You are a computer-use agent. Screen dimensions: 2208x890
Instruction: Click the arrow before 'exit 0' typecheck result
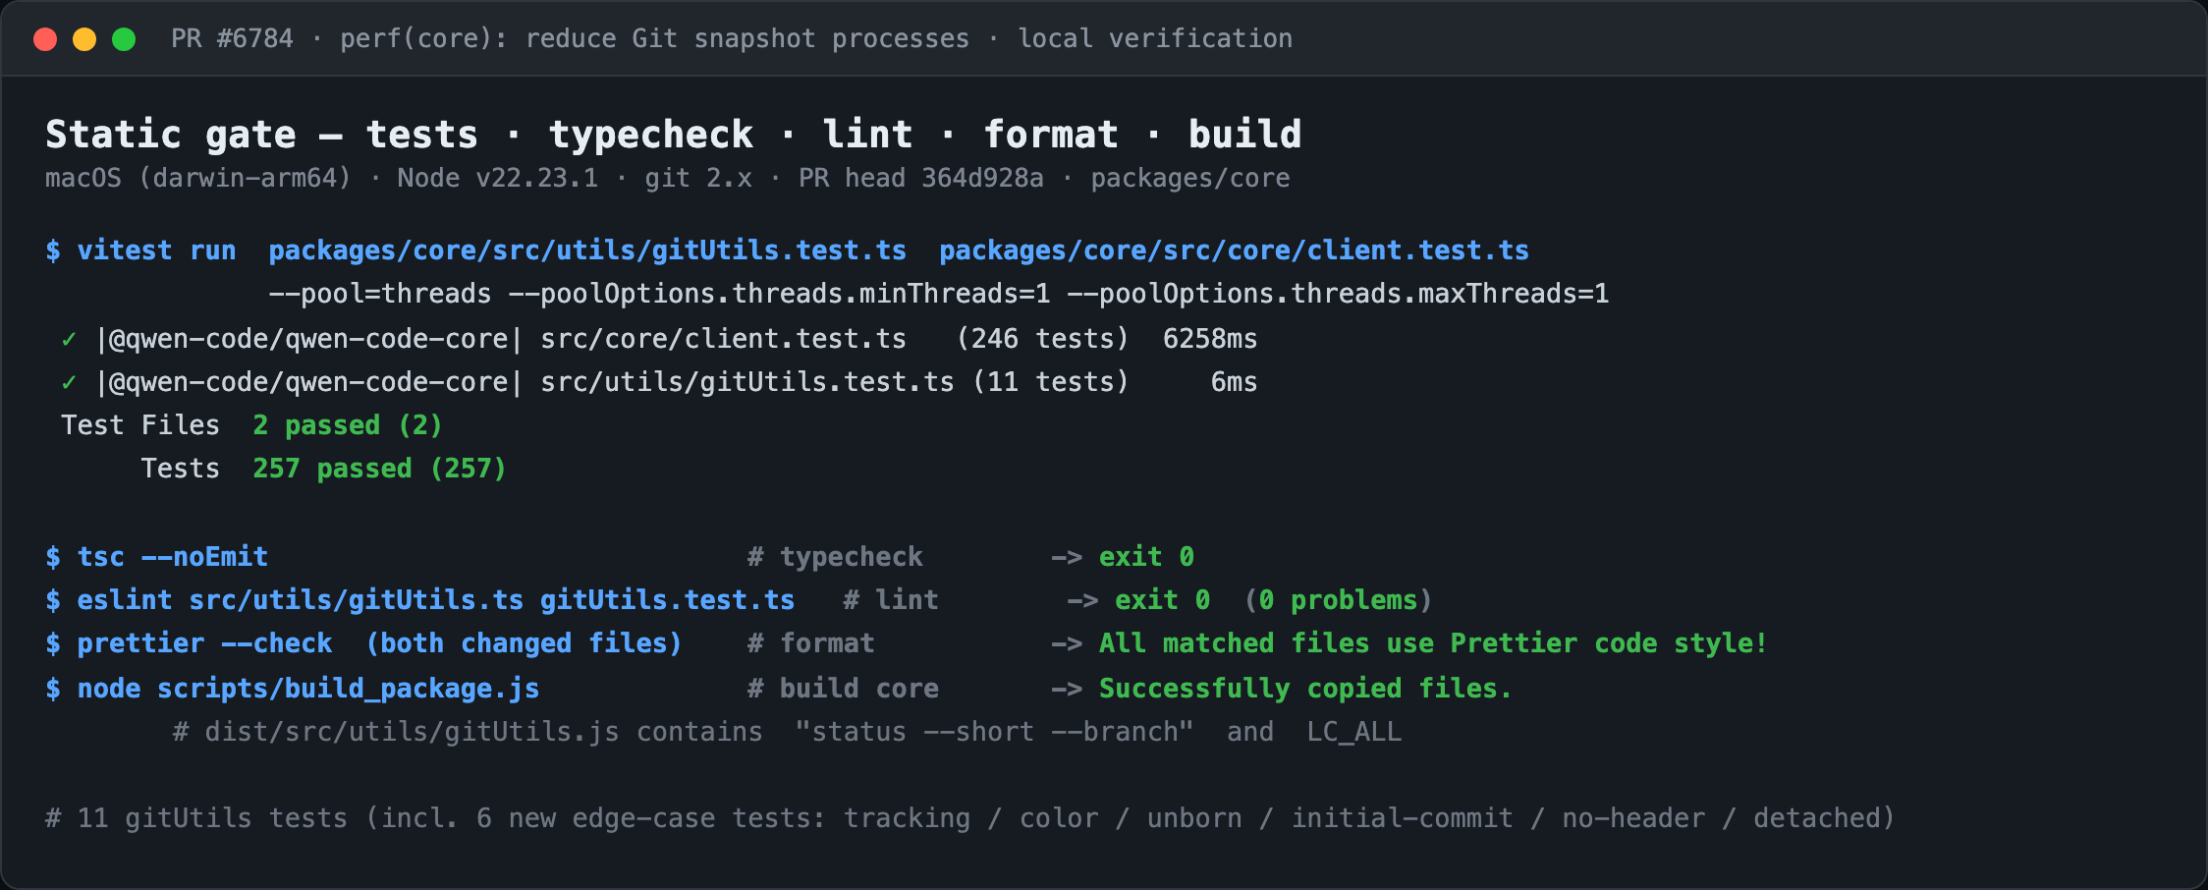pyautogui.click(x=1067, y=557)
